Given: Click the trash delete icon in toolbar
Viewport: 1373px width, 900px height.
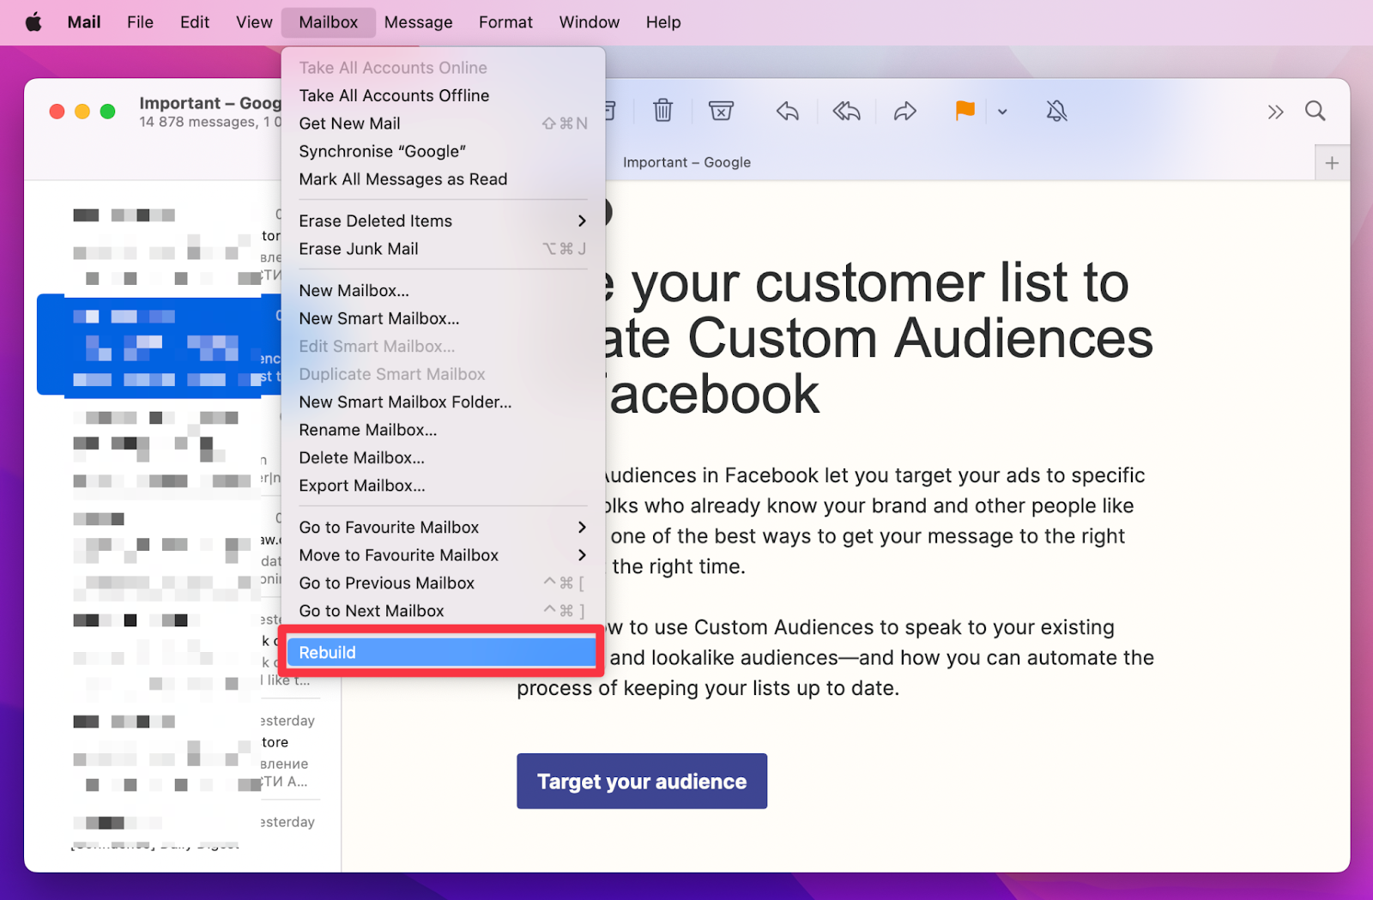Looking at the screenshot, I should tap(662, 111).
